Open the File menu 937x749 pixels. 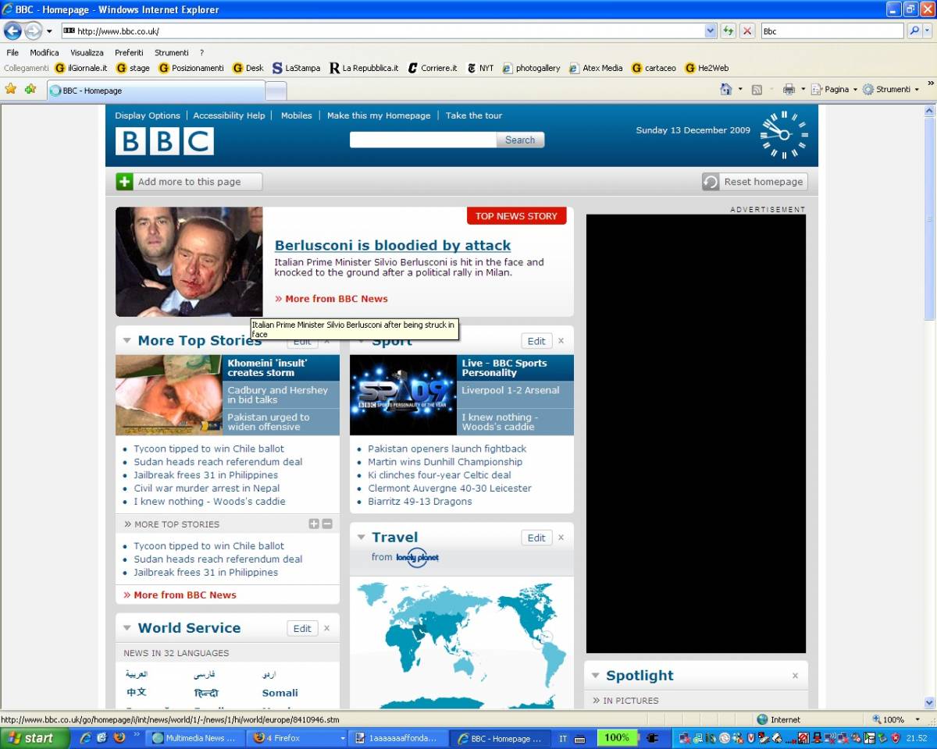pyautogui.click(x=12, y=52)
